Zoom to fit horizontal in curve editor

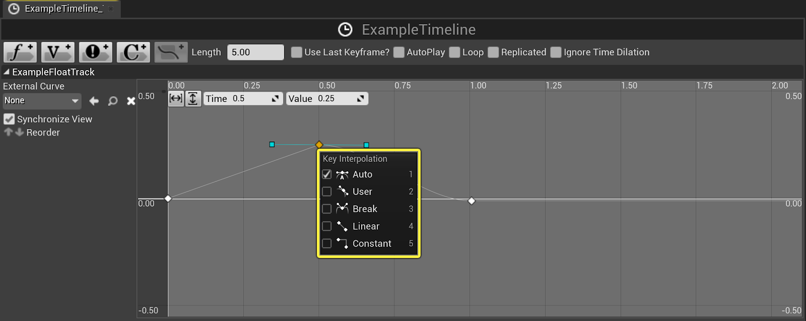(176, 98)
